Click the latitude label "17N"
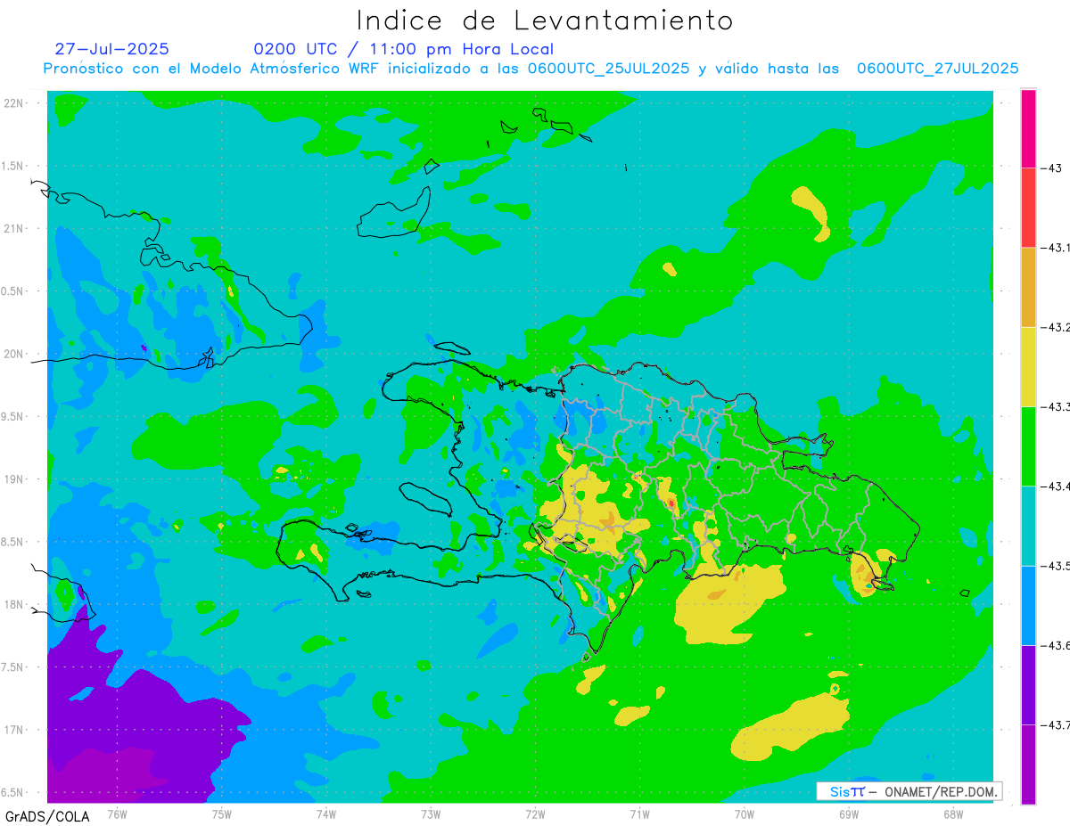1070x826 pixels. coord(14,730)
